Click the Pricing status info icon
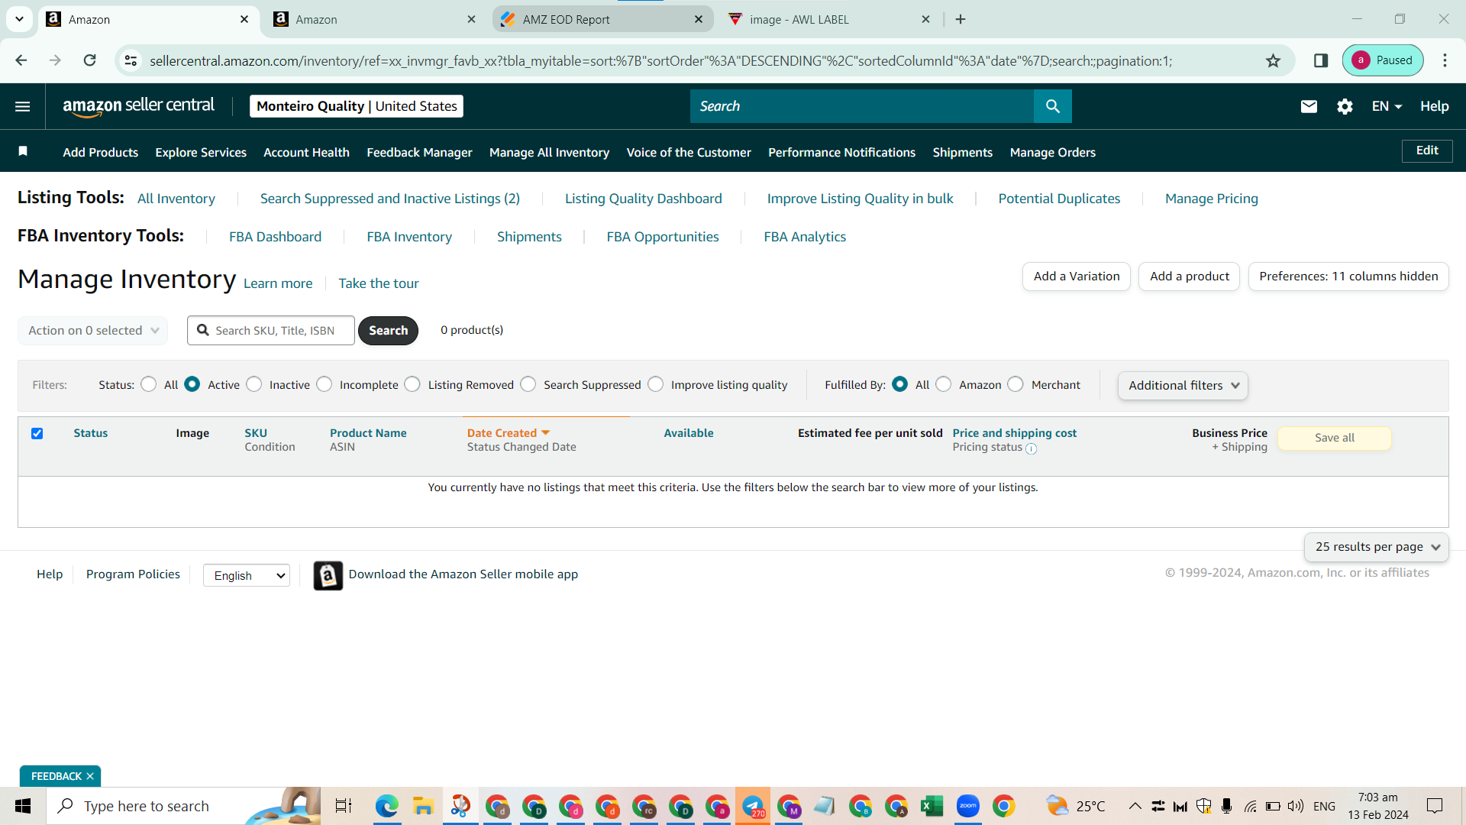This screenshot has width=1466, height=825. tap(1031, 448)
